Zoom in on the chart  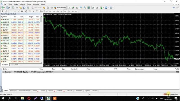pyautogui.click(x=81, y=8)
